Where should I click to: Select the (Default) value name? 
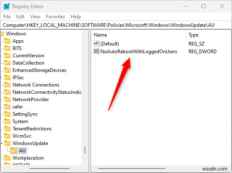[110, 44]
